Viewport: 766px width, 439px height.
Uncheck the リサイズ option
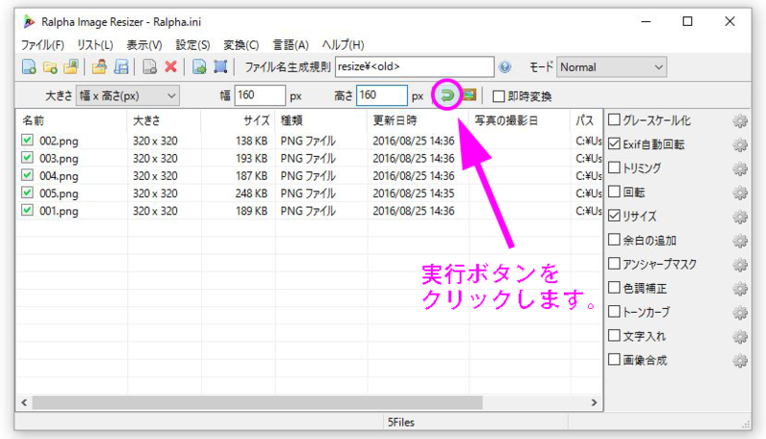pyautogui.click(x=614, y=215)
